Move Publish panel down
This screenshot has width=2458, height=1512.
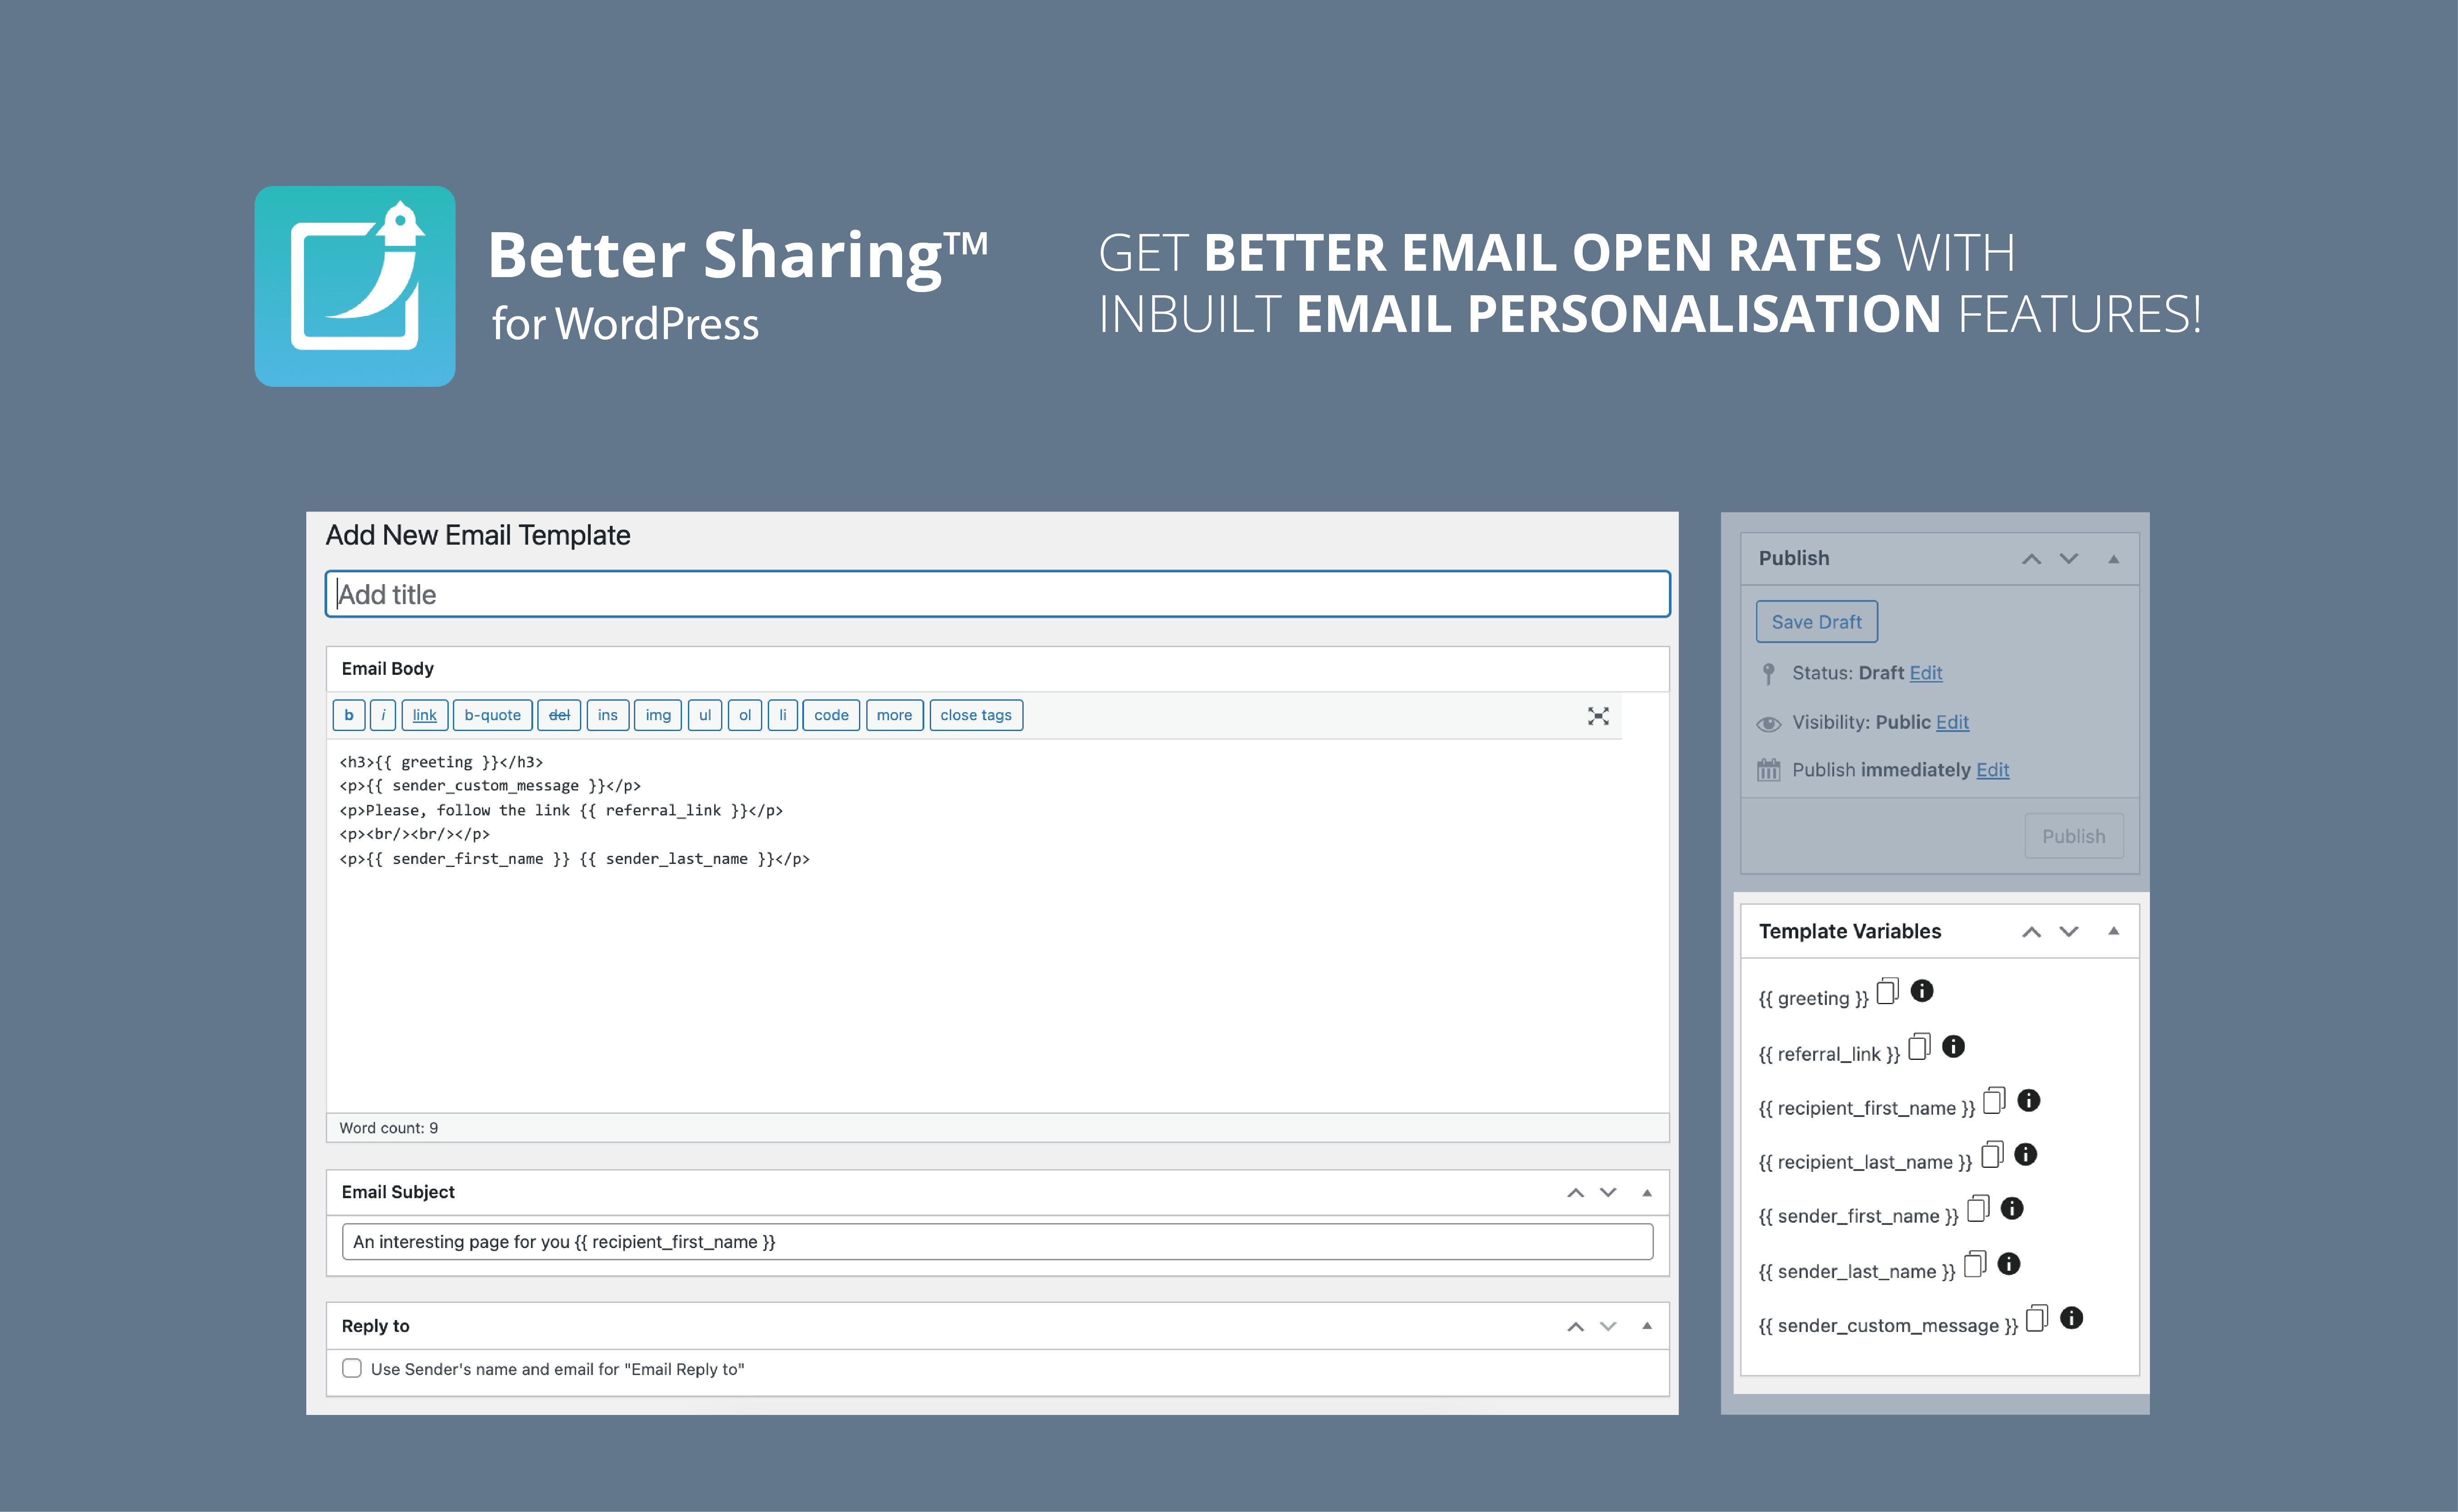point(2069,559)
